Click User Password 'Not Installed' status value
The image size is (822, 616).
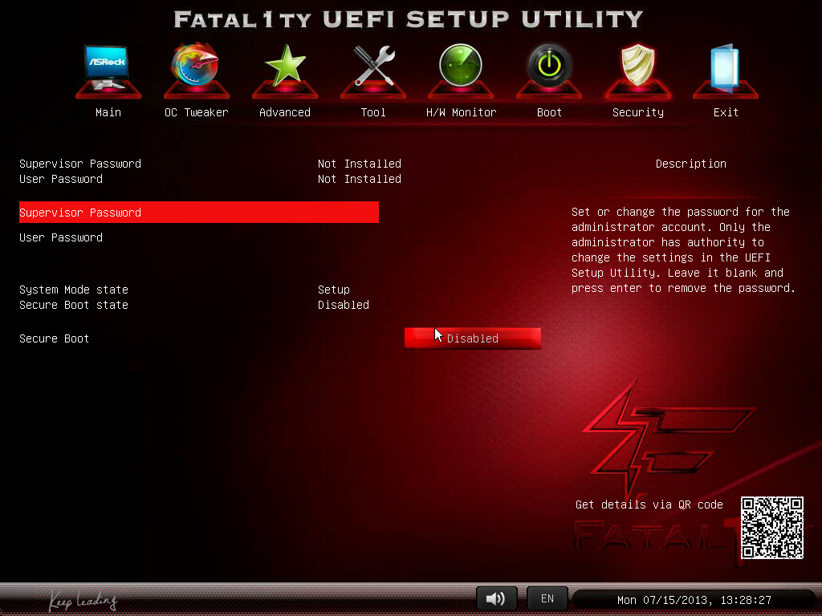359,179
